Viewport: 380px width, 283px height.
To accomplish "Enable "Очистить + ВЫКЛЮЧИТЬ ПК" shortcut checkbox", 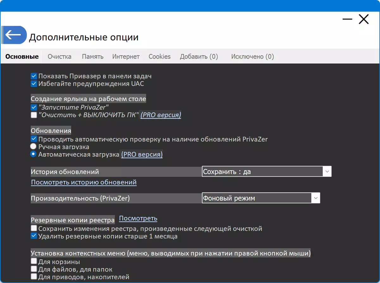I will [34, 115].
